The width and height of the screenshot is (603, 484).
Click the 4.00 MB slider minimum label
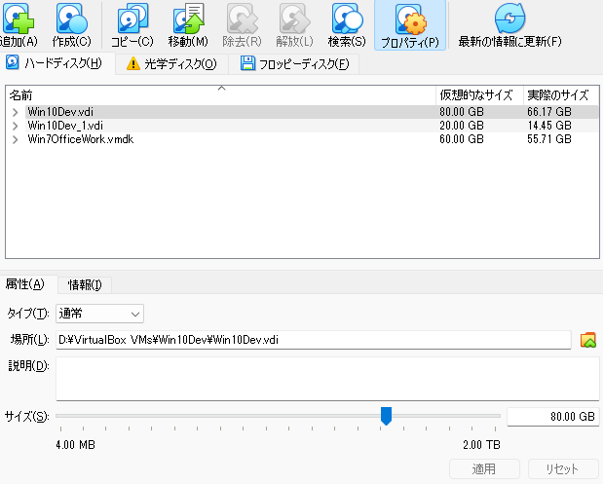[x=75, y=445]
